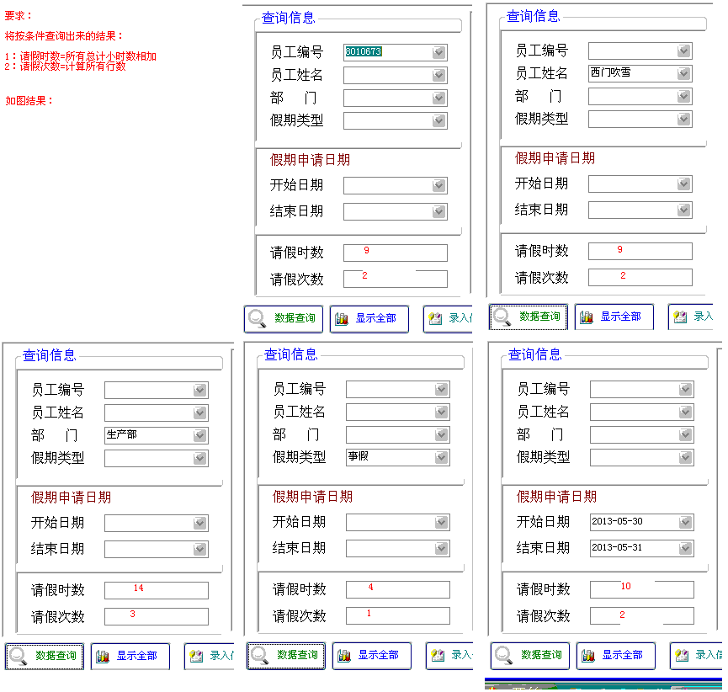Click the red text 将按条件查询出来的结果:
The image size is (728, 692).
coord(64,36)
